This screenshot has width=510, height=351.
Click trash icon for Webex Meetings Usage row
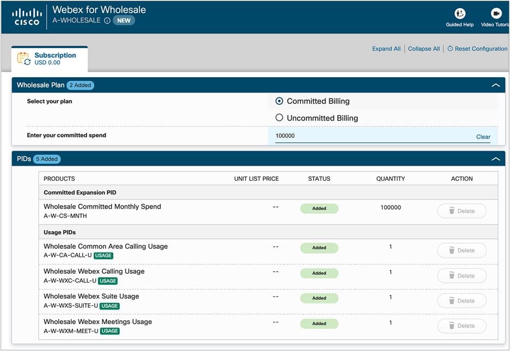(x=452, y=326)
